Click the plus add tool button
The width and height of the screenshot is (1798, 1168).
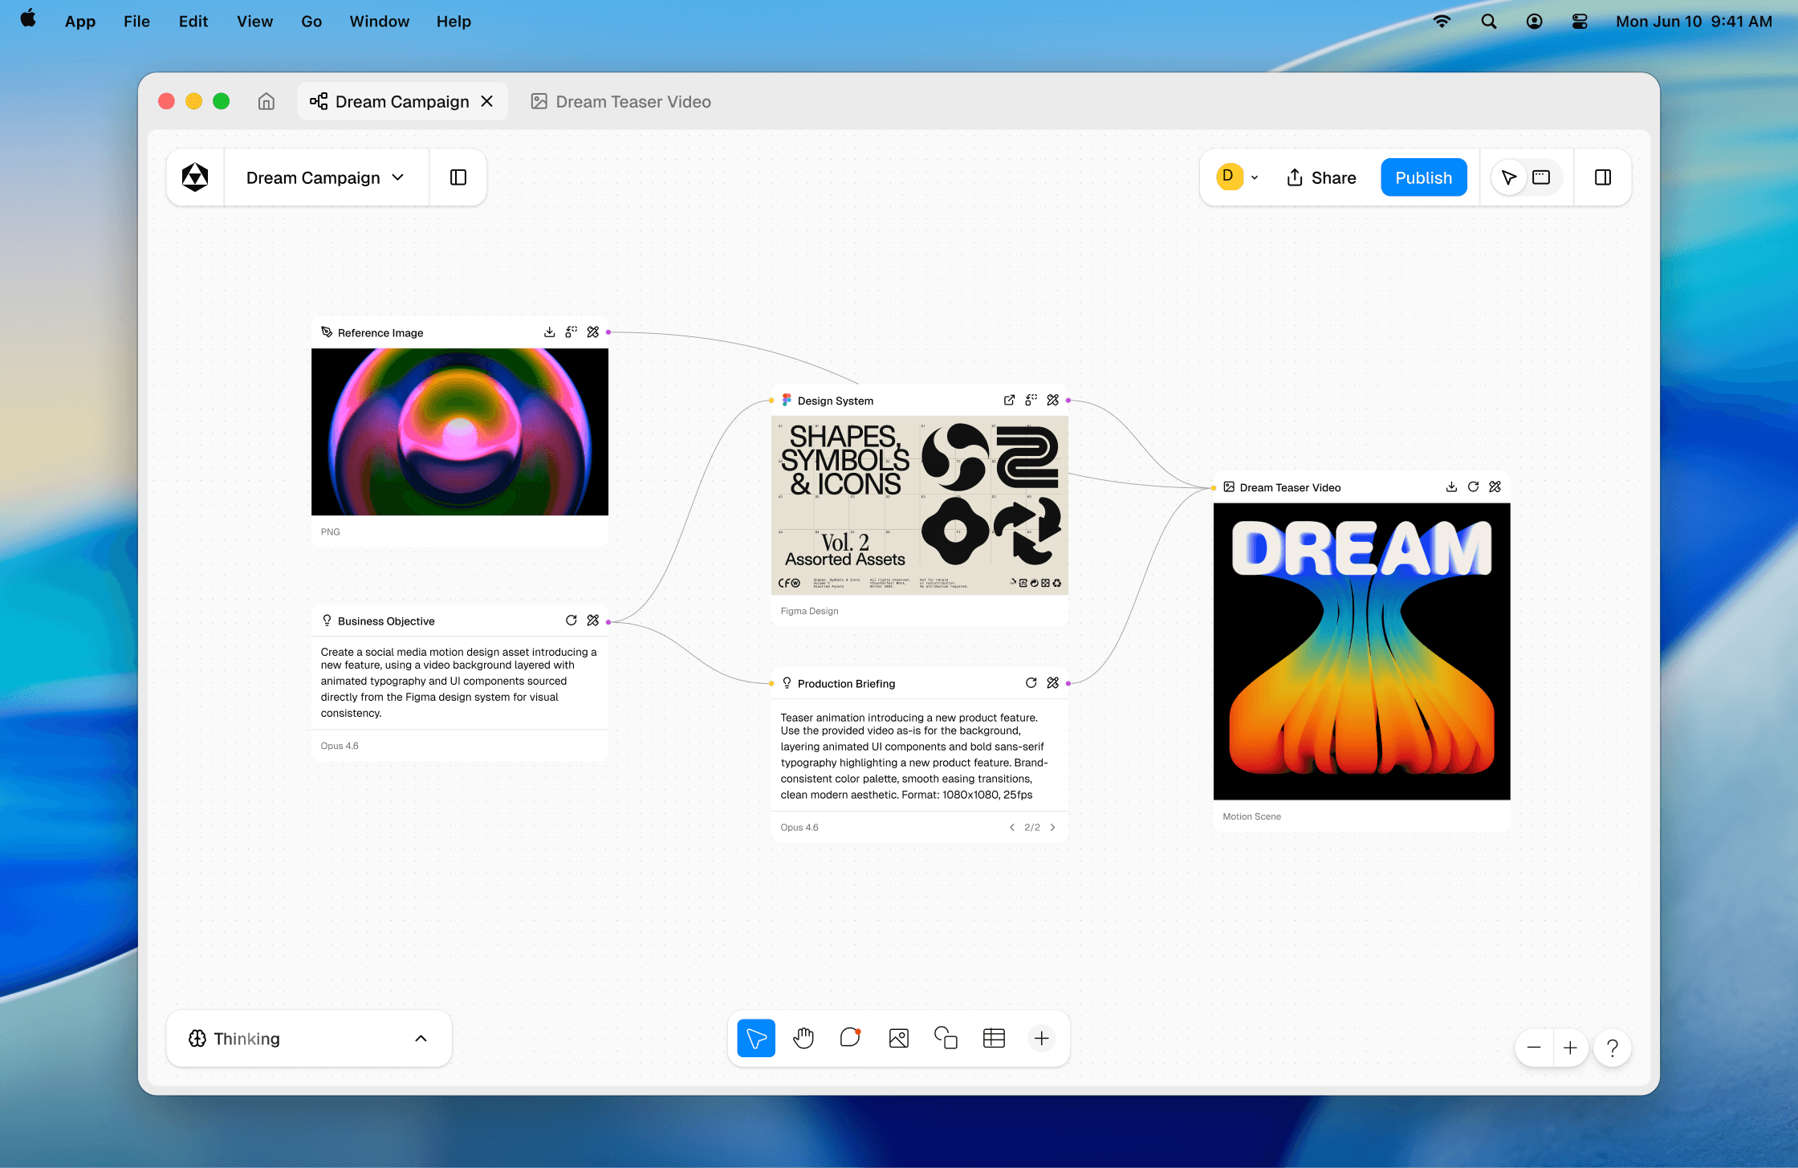point(1041,1038)
